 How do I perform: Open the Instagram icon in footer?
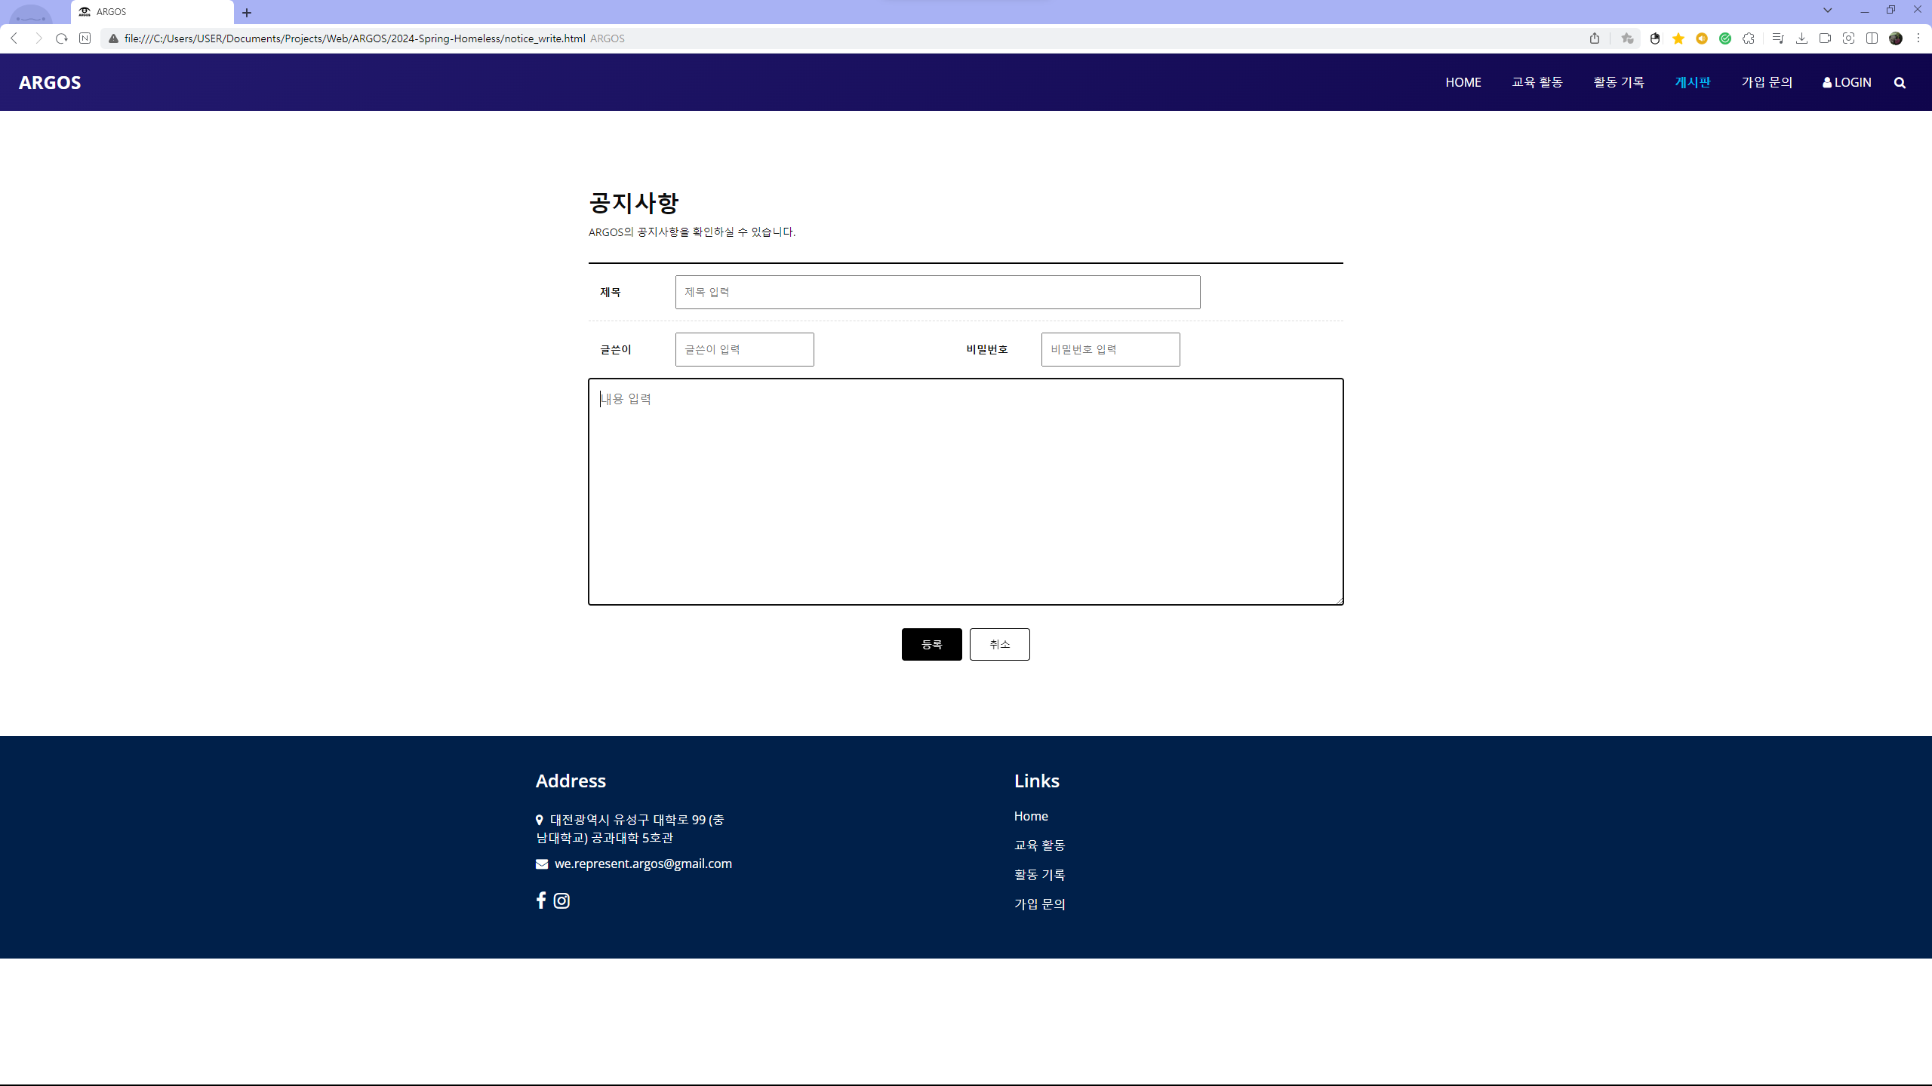tap(561, 900)
